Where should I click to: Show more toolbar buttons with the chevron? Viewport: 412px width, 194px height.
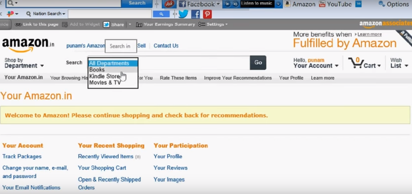(x=358, y=4)
